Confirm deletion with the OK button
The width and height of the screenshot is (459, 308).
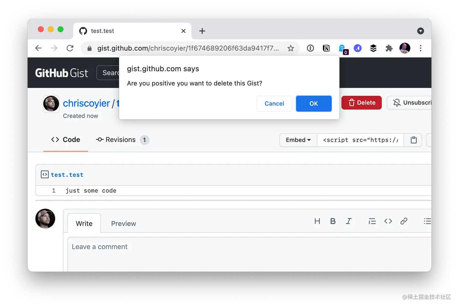tap(314, 104)
